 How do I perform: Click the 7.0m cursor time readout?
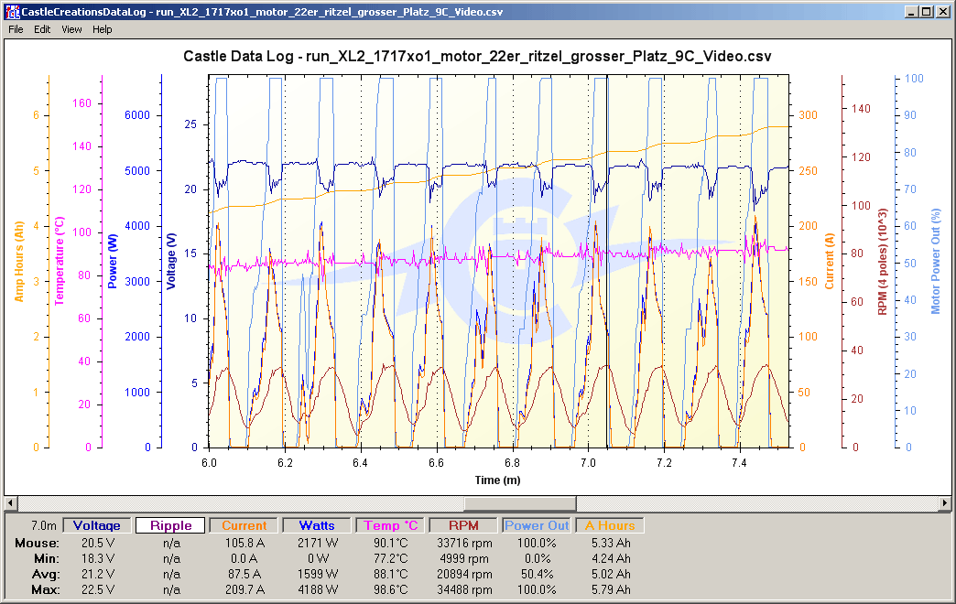(44, 525)
